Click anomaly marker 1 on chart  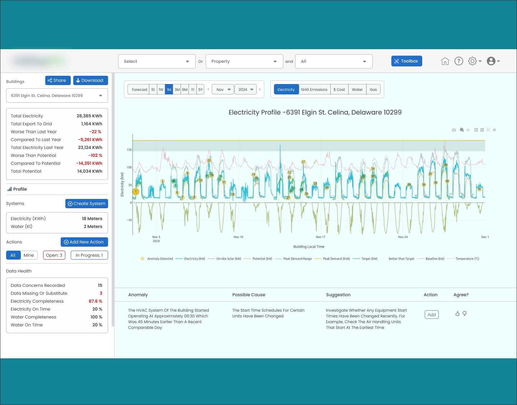[136, 192]
